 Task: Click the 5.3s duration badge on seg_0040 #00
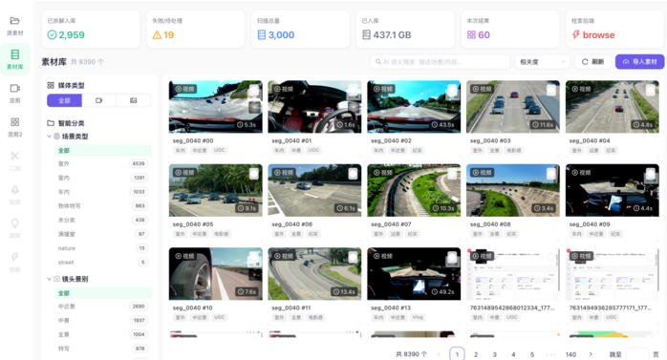[247, 124]
